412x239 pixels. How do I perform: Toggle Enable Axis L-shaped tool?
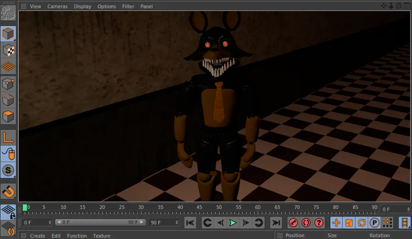8,138
